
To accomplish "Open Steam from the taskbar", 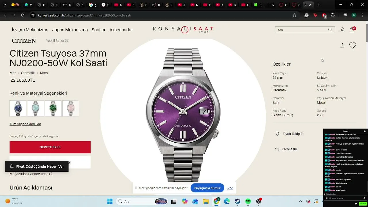I will 237,201.
